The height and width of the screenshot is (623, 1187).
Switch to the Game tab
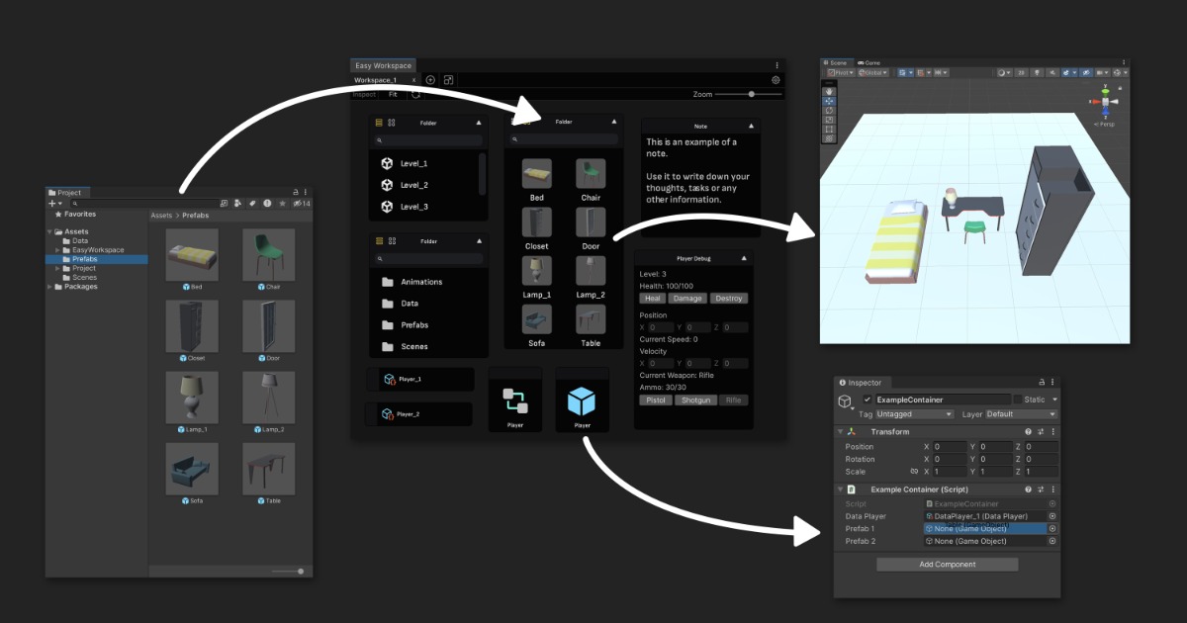pyautogui.click(x=868, y=61)
